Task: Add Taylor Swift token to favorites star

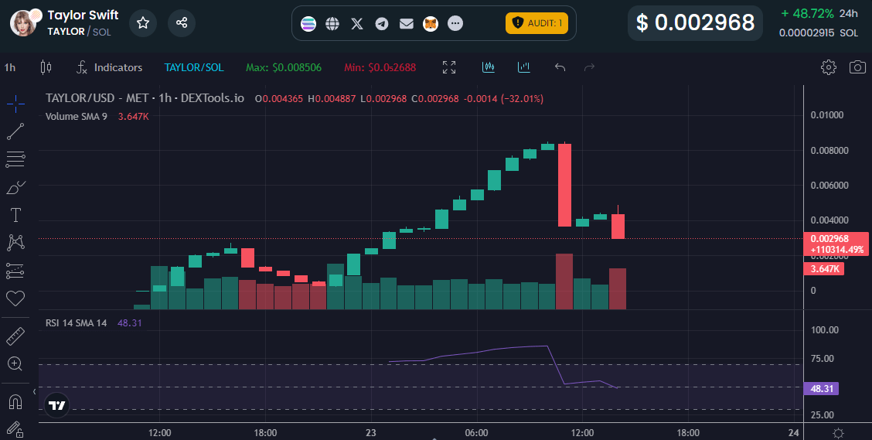Action: click(x=143, y=22)
